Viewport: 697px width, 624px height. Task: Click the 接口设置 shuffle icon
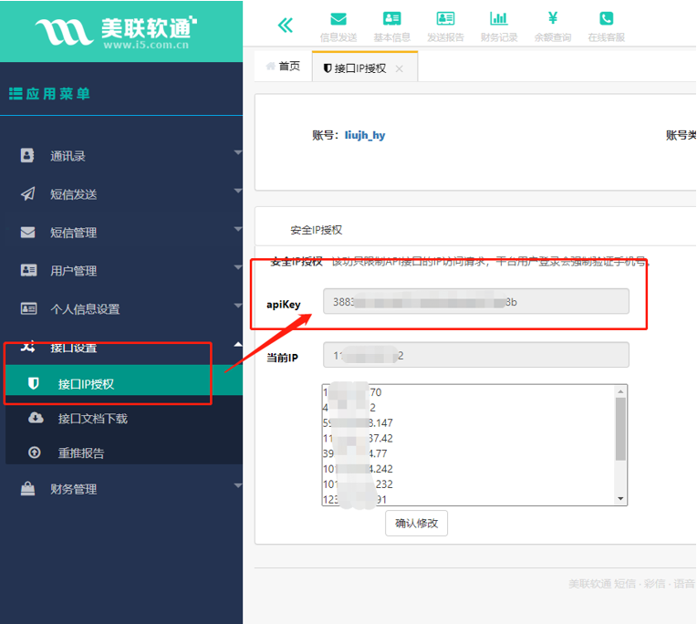(x=27, y=347)
